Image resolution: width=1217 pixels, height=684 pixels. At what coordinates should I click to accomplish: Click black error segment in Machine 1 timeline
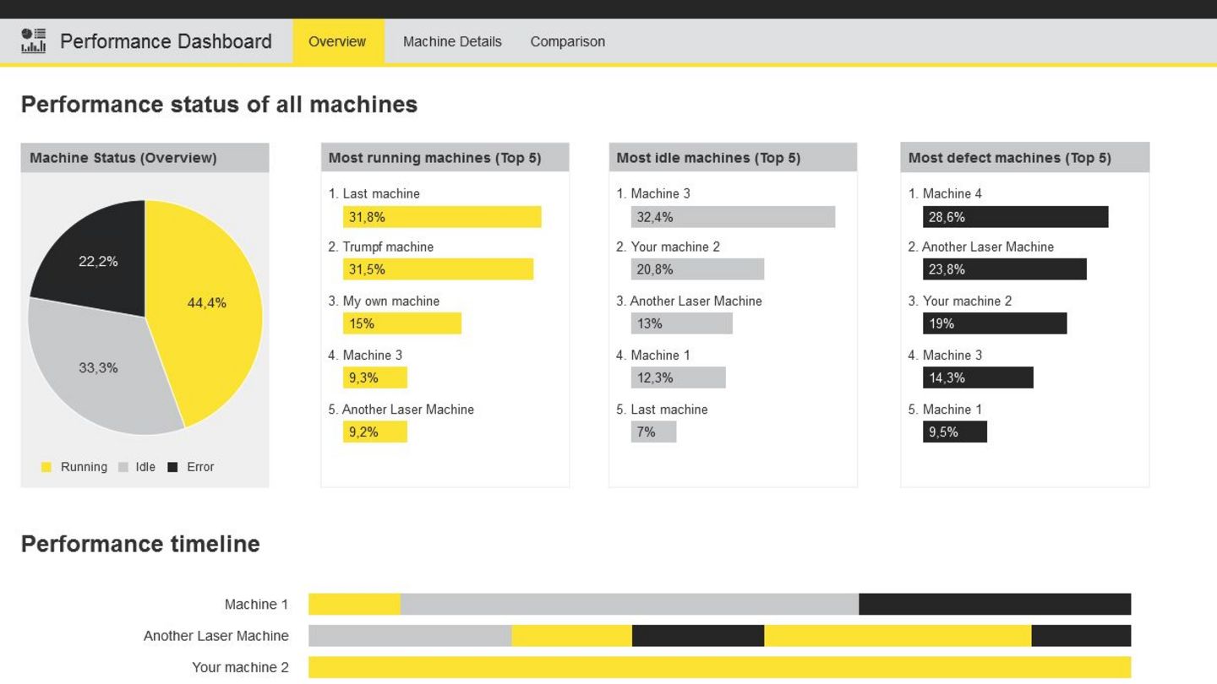[995, 605]
